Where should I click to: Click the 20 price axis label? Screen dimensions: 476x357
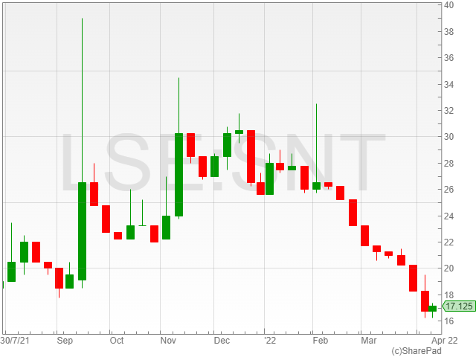pyautogui.click(x=449, y=268)
